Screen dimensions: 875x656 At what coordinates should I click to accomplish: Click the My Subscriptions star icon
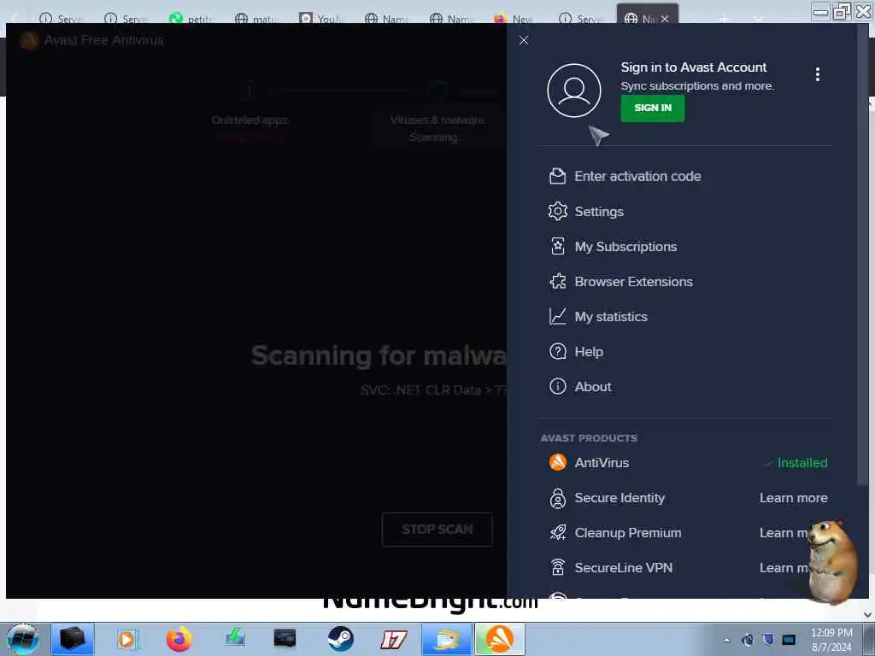tap(557, 247)
